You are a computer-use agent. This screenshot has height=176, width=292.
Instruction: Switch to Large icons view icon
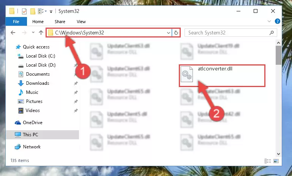[x=276, y=161]
